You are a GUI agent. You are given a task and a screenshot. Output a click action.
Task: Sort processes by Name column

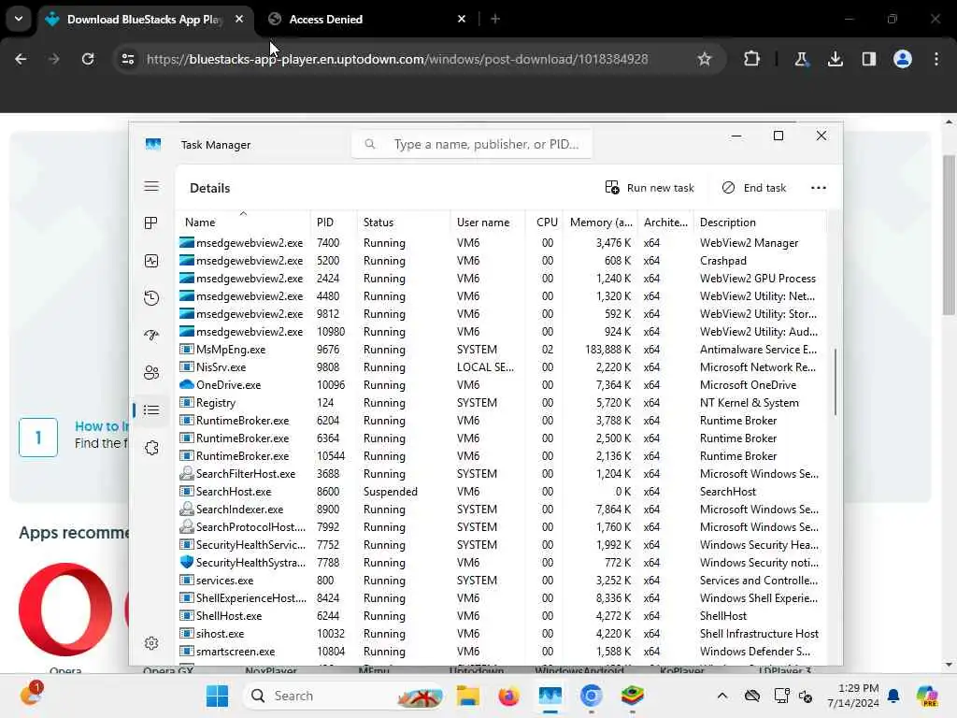click(x=243, y=223)
